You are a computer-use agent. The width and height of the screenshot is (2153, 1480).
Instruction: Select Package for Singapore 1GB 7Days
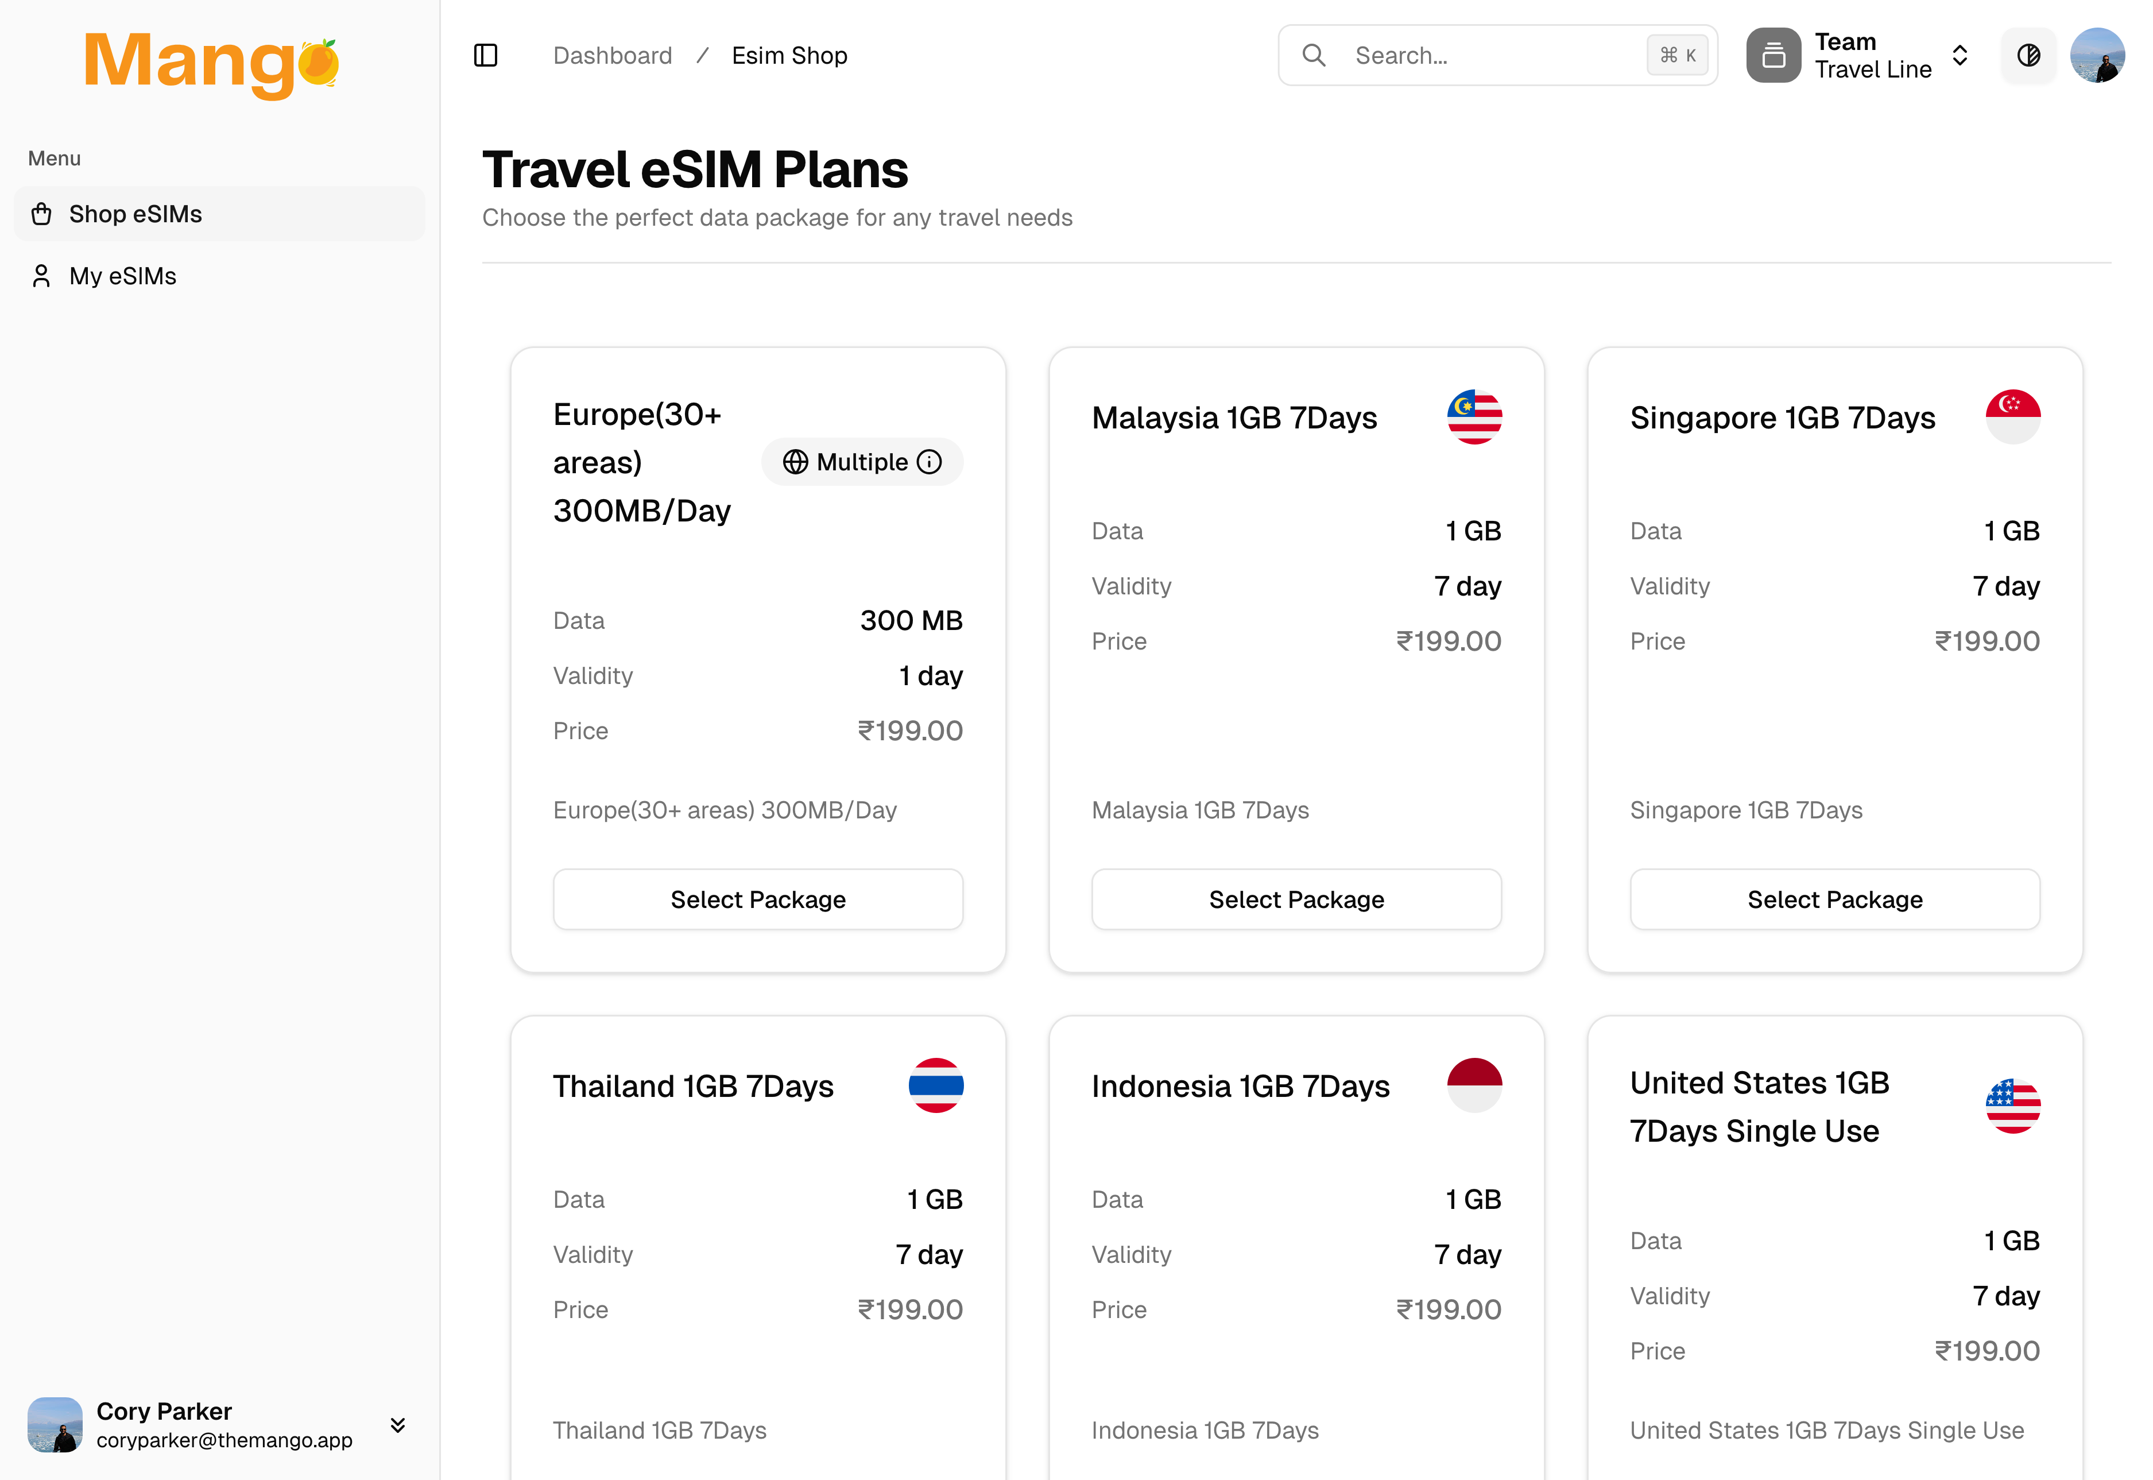(x=1834, y=899)
